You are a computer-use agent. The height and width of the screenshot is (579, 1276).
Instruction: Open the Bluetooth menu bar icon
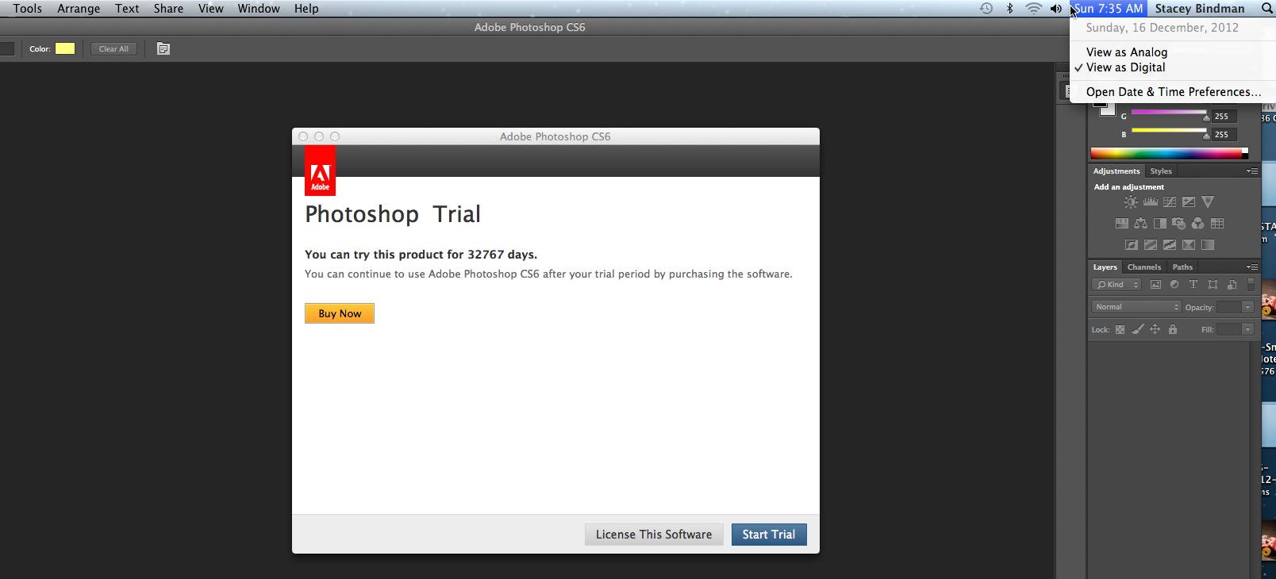[1010, 9]
